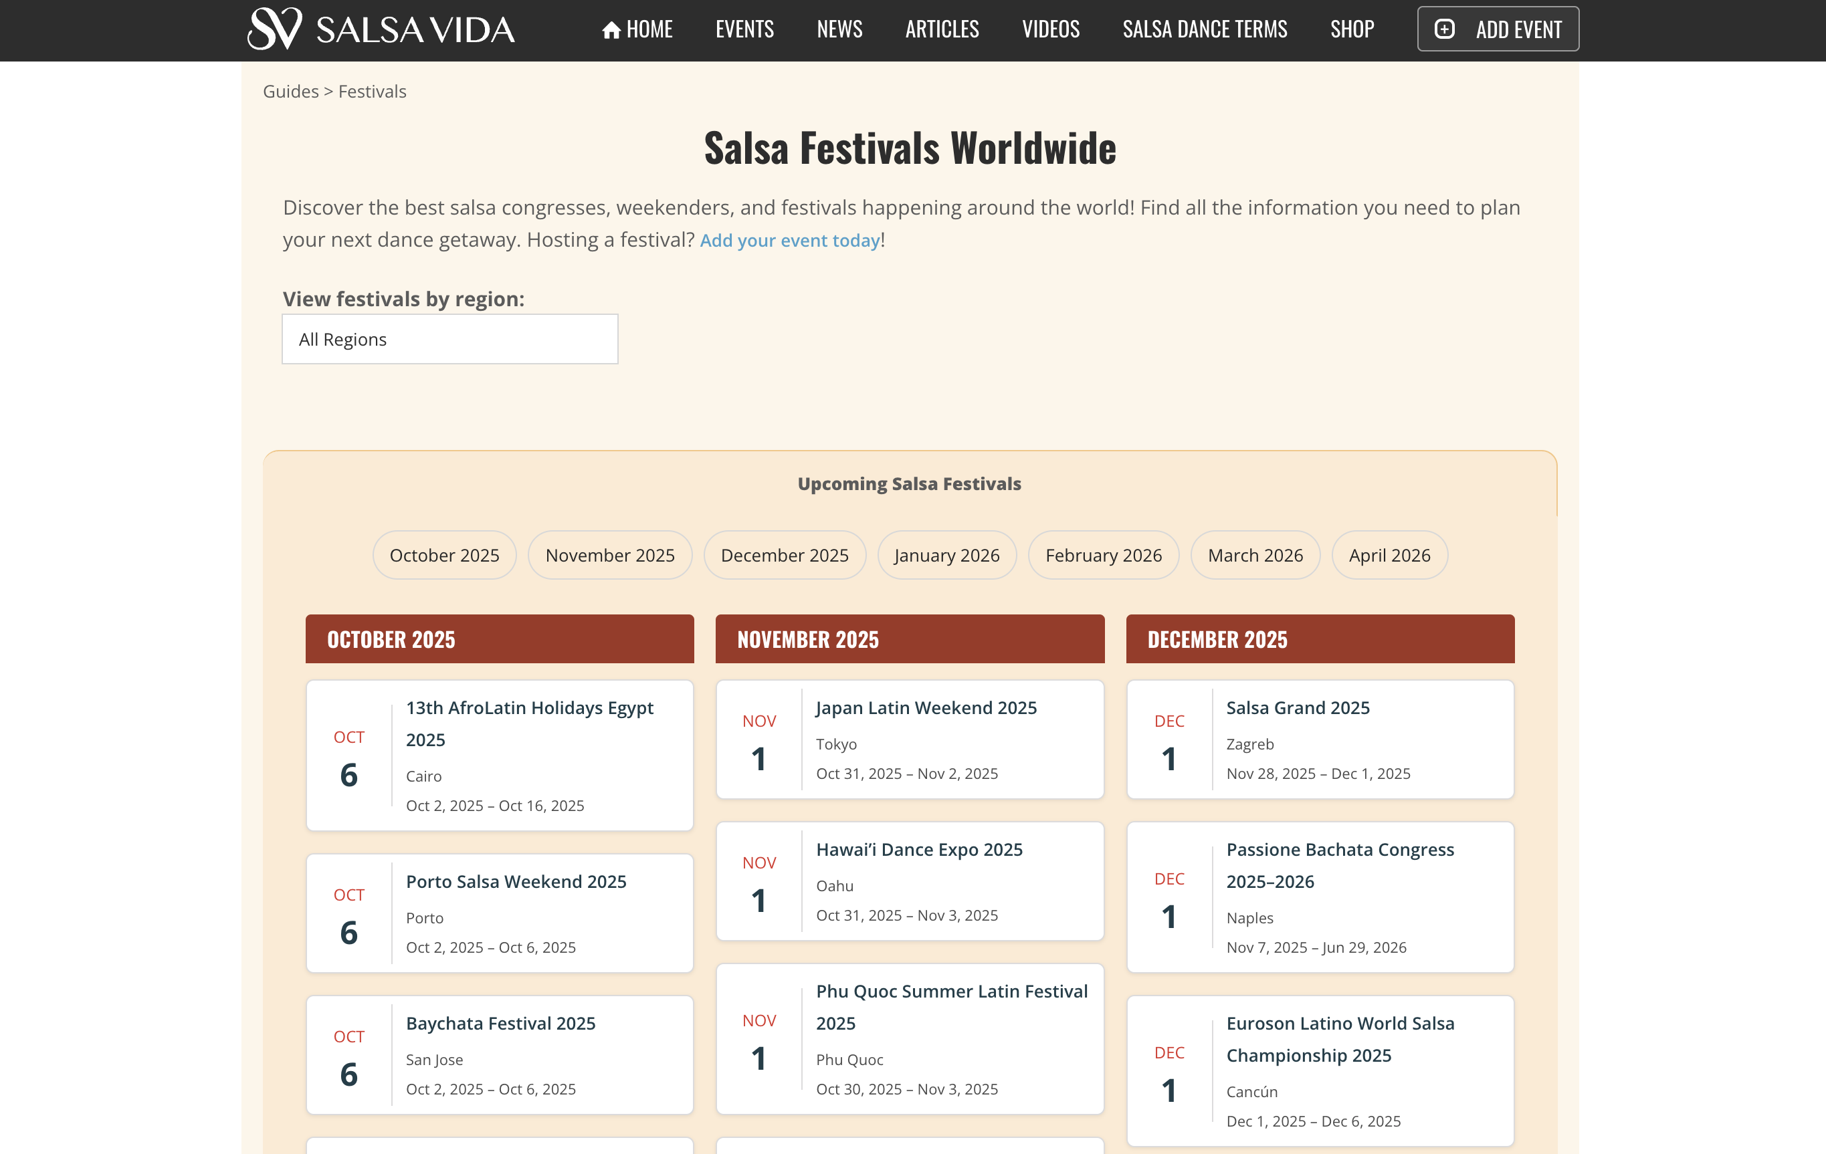Open Porto Salsa Weekend 2025 event
The image size is (1826, 1154).
516,881
